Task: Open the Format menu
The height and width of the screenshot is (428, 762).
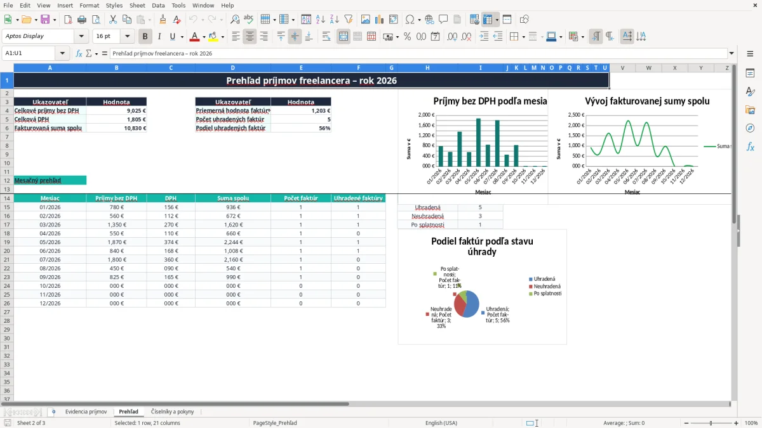Action: click(x=89, y=5)
